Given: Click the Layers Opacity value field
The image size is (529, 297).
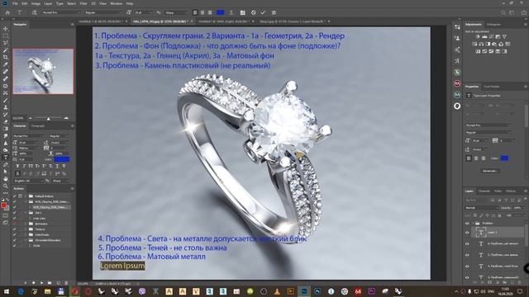Looking at the screenshot, I should (517, 208).
